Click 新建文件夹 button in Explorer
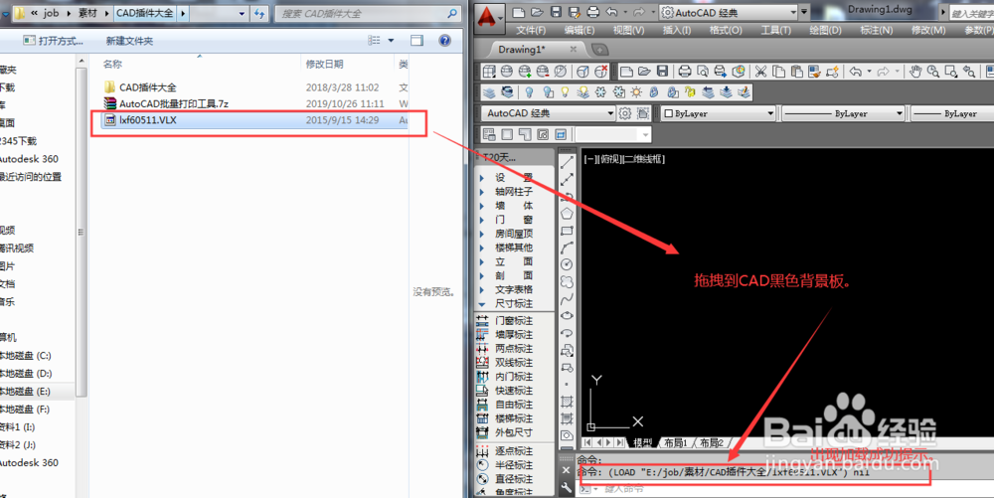Screen dimensions: 994x498 coord(129,41)
